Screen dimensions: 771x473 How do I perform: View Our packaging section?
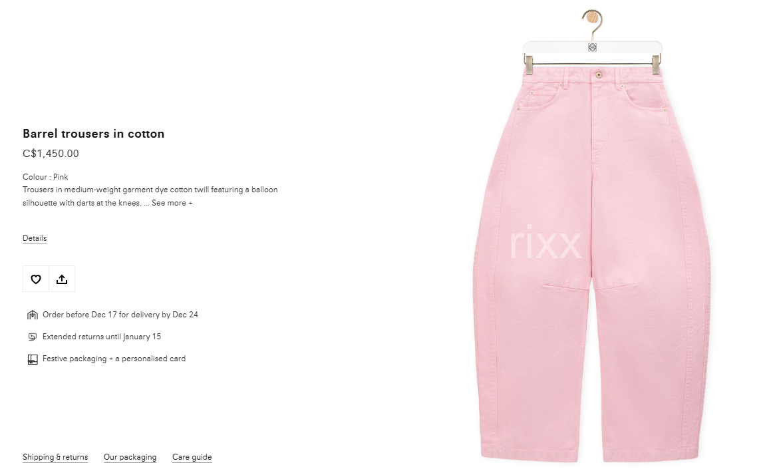(130, 457)
